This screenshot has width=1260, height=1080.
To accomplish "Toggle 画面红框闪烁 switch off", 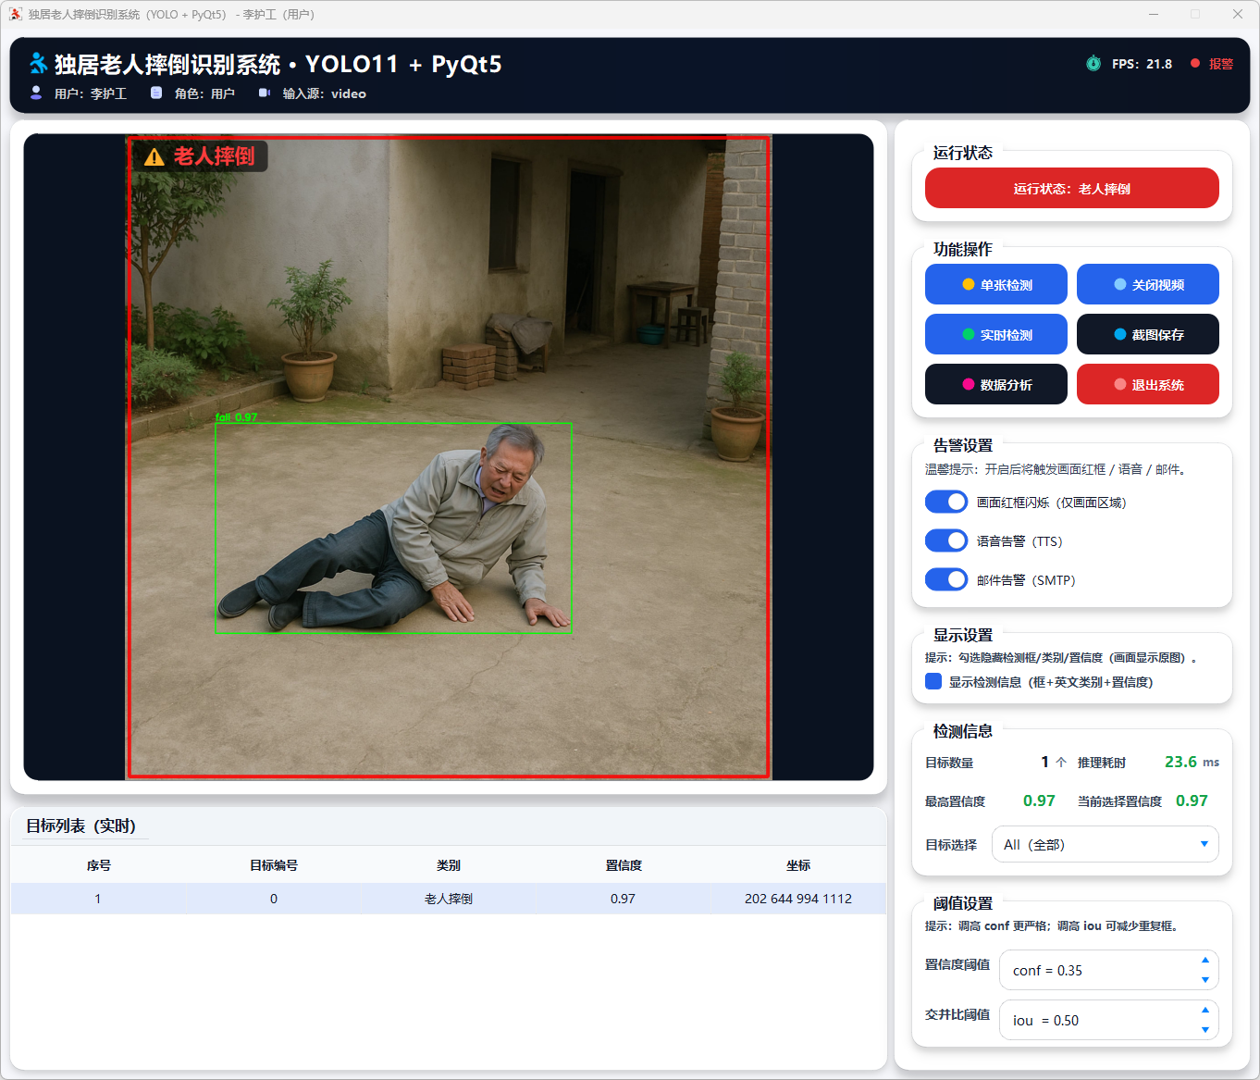I will point(946,502).
